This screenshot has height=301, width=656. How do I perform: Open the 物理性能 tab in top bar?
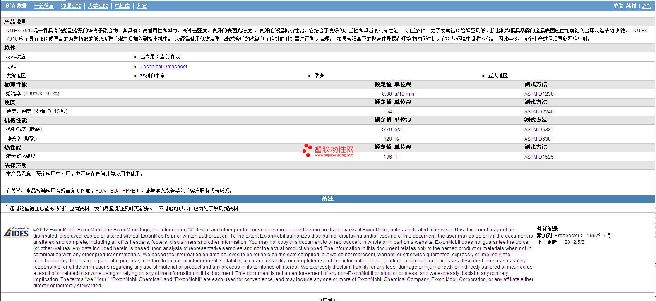point(71,6)
